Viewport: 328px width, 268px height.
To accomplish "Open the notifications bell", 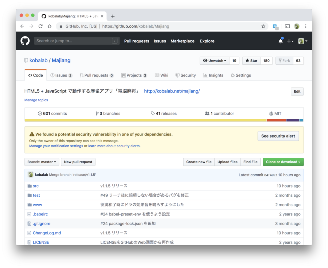I will click(x=281, y=41).
